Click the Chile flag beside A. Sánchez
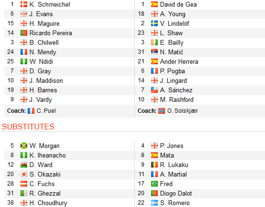Screen dimensions: 265x207 [154, 90]
